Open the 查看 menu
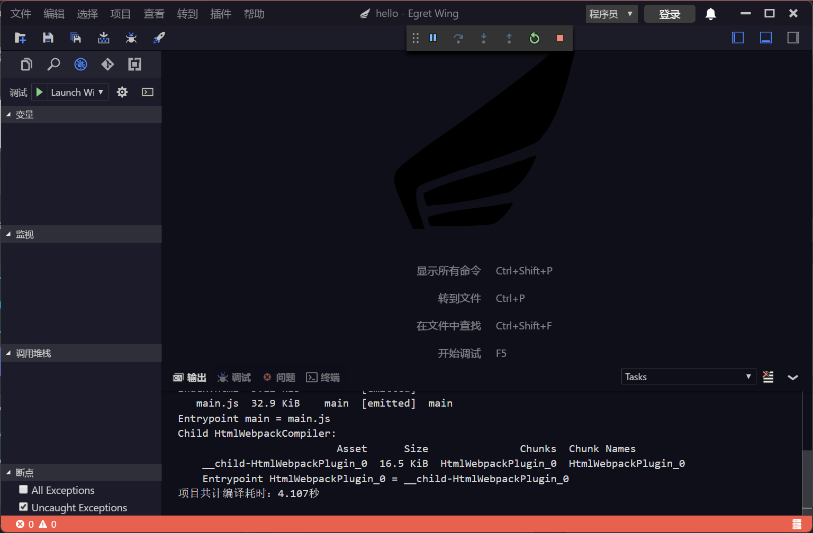813x533 pixels. coord(154,14)
